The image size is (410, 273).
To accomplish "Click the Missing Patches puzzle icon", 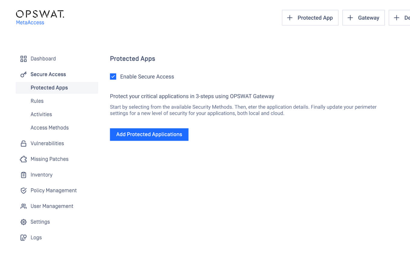I will click(24, 159).
